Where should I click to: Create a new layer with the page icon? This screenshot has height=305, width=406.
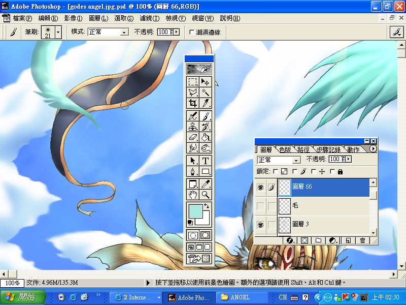(348, 240)
